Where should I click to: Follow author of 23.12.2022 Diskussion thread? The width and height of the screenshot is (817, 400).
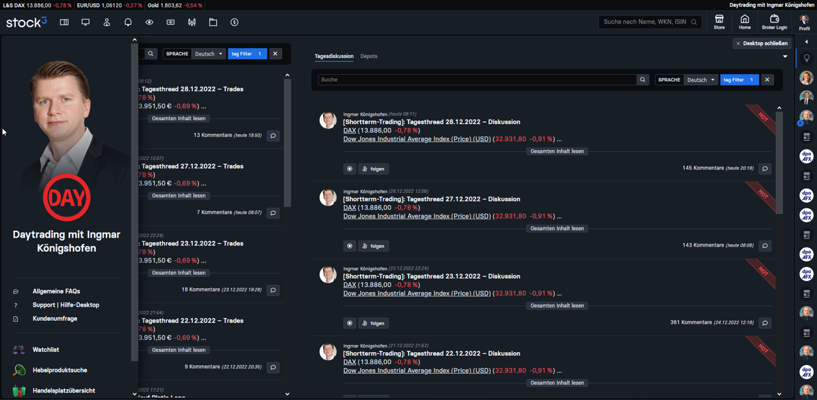point(373,323)
